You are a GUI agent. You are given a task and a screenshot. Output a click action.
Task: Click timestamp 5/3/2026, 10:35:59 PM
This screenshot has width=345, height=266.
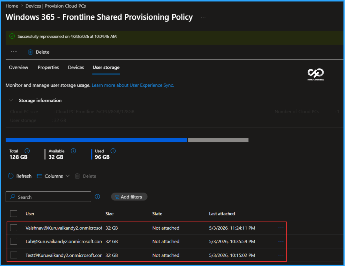click(x=232, y=241)
